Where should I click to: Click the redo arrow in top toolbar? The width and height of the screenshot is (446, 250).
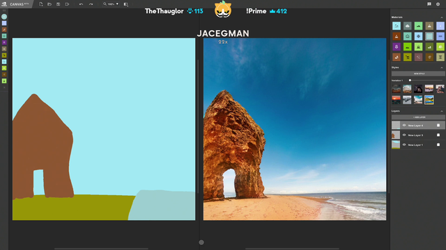click(x=91, y=4)
